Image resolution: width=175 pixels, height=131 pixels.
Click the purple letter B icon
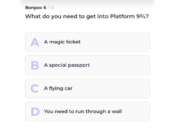pos(35,65)
